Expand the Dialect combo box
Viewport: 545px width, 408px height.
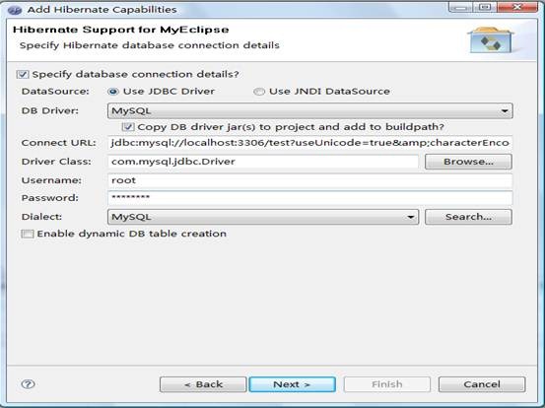(263, 217)
